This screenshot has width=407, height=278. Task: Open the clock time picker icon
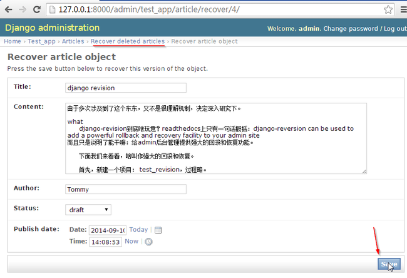[148, 242]
